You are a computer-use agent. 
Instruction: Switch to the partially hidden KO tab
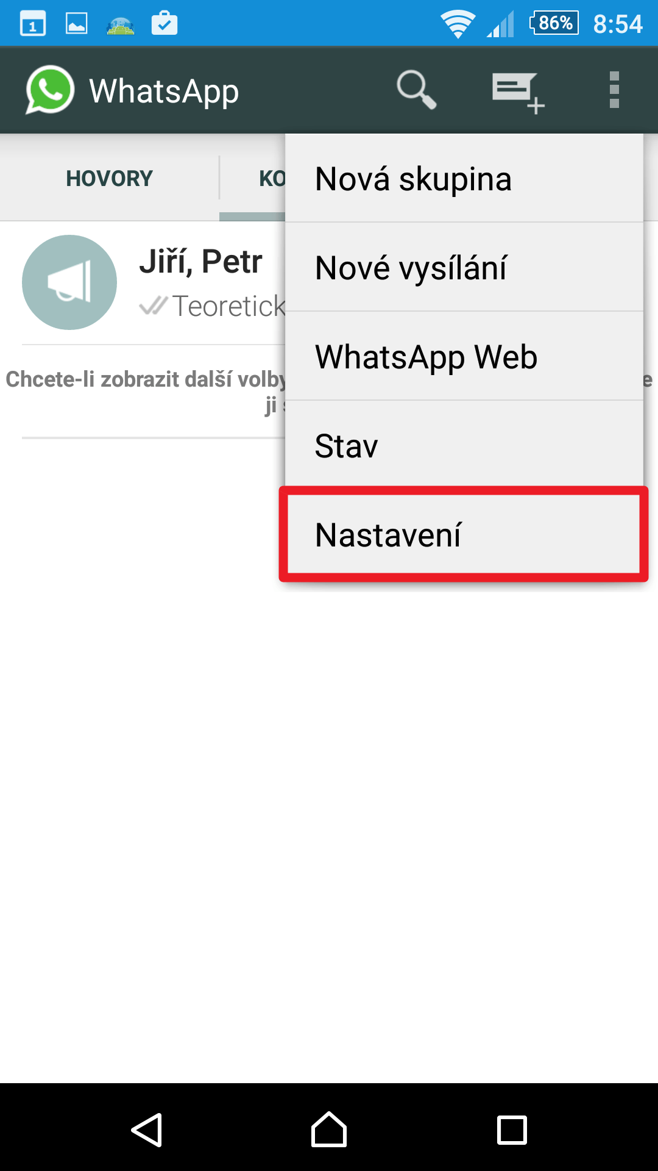[x=253, y=178]
